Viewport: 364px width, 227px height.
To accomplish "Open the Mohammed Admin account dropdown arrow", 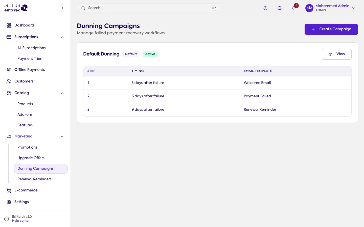I will [353, 8].
